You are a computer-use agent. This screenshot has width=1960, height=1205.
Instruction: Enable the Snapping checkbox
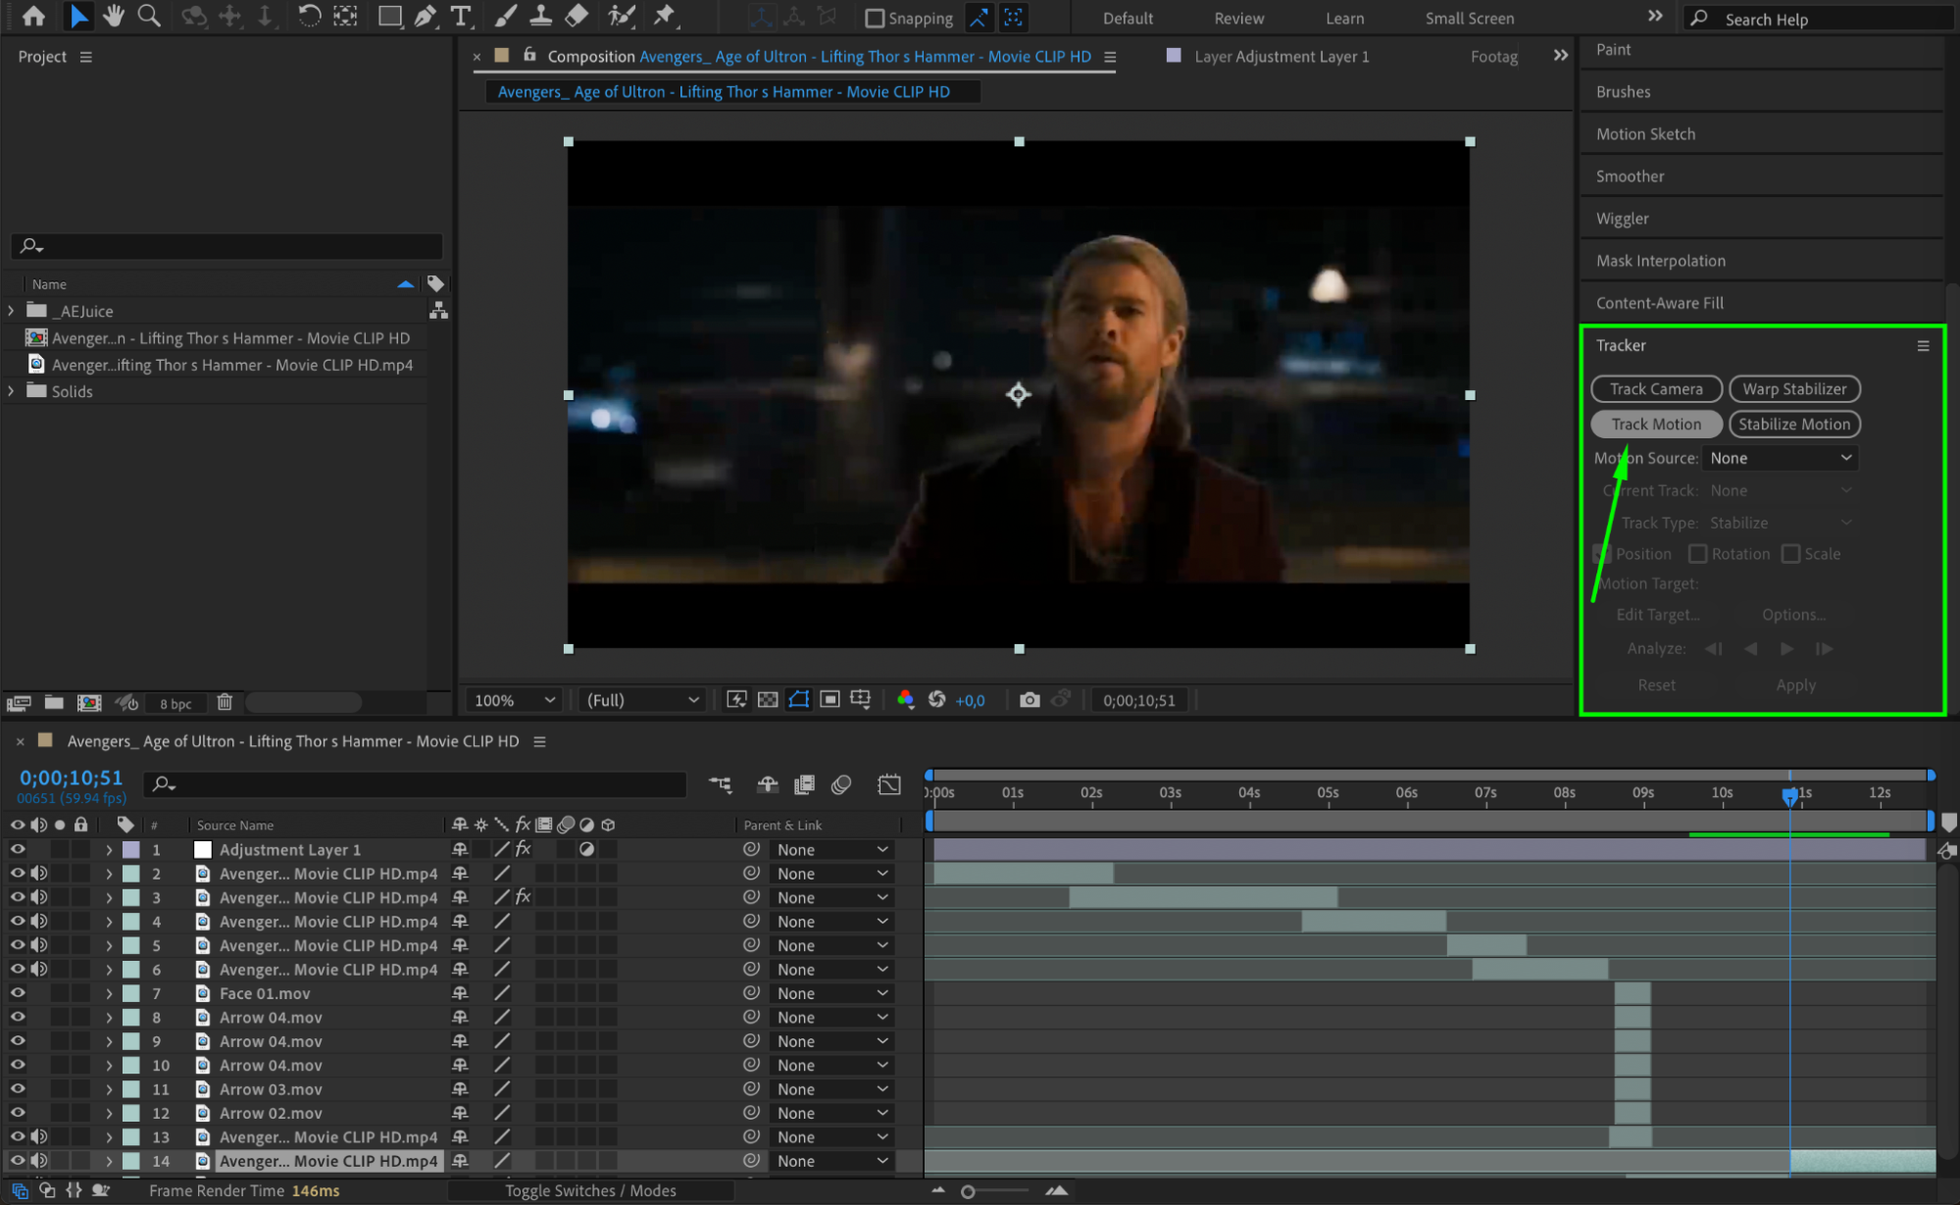click(875, 18)
